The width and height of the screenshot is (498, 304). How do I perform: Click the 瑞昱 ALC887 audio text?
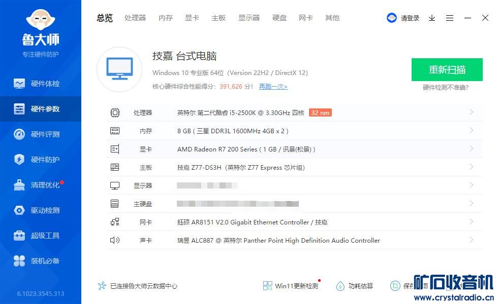pyautogui.click(x=278, y=241)
